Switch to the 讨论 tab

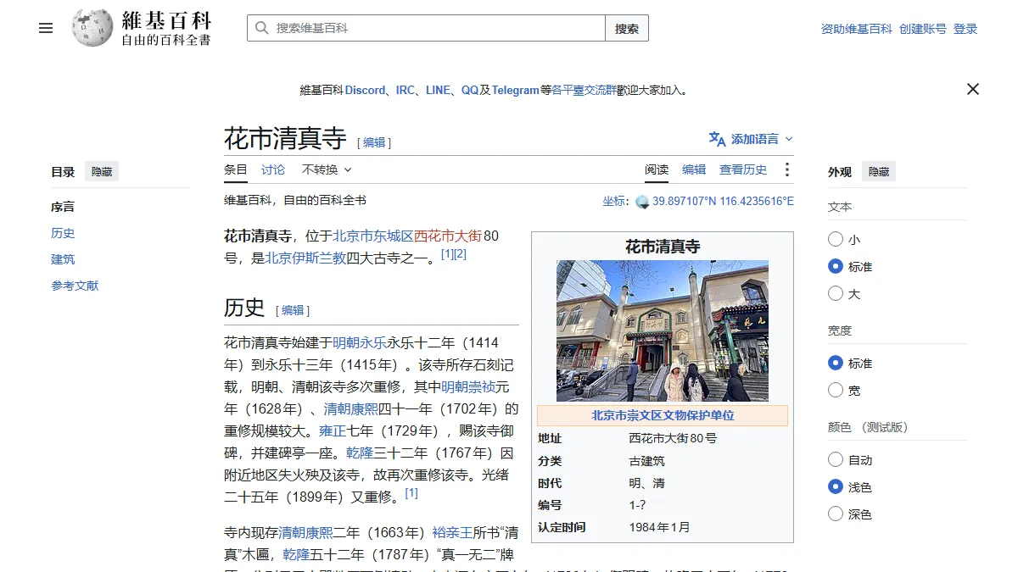273,169
